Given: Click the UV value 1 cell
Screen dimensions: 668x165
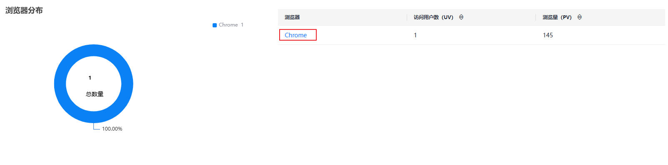Looking at the screenshot, I should click(415, 35).
